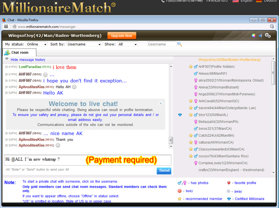Click AphroditesKiss name beside 'Hello AH' message
Viewport: 279px width, 208px height.
point(31,87)
